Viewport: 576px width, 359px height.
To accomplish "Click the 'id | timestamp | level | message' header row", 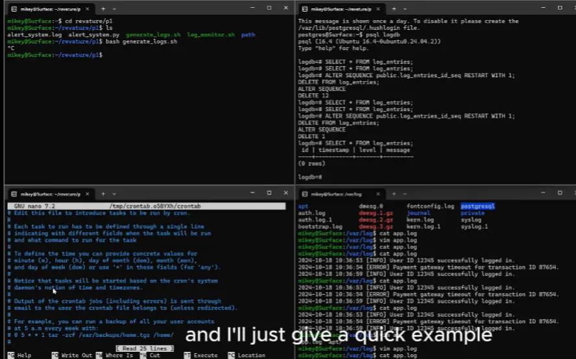I will pyautogui.click(x=355, y=150).
